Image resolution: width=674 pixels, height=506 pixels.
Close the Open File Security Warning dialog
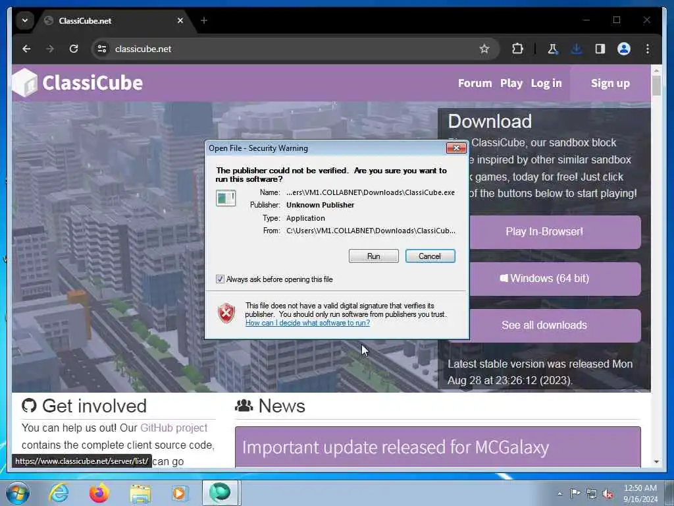[456, 148]
